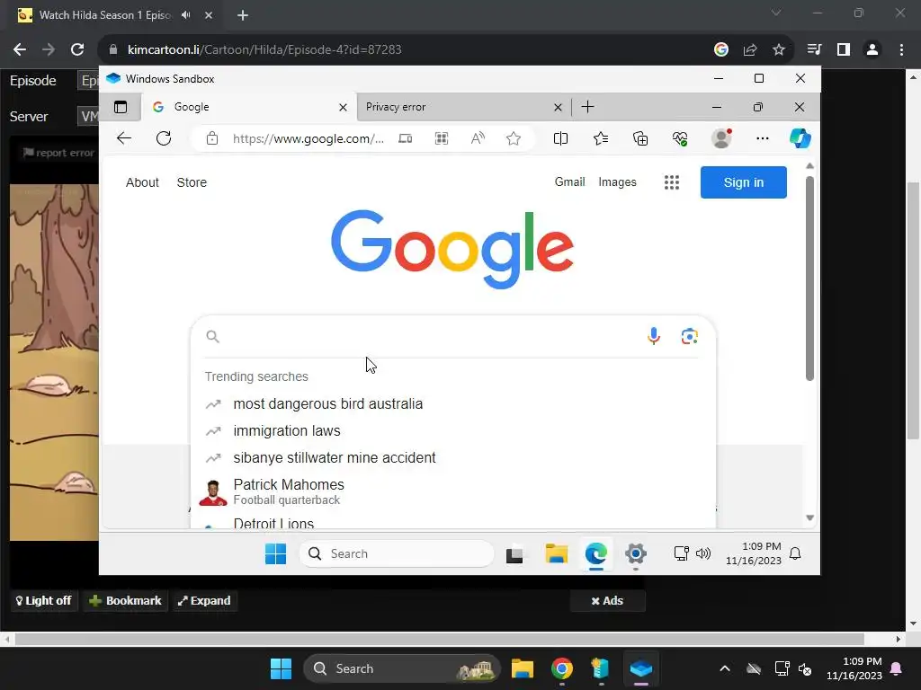921x690 pixels.
Task: Open the About link on Google
Action: pyautogui.click(x=142, y=182)
